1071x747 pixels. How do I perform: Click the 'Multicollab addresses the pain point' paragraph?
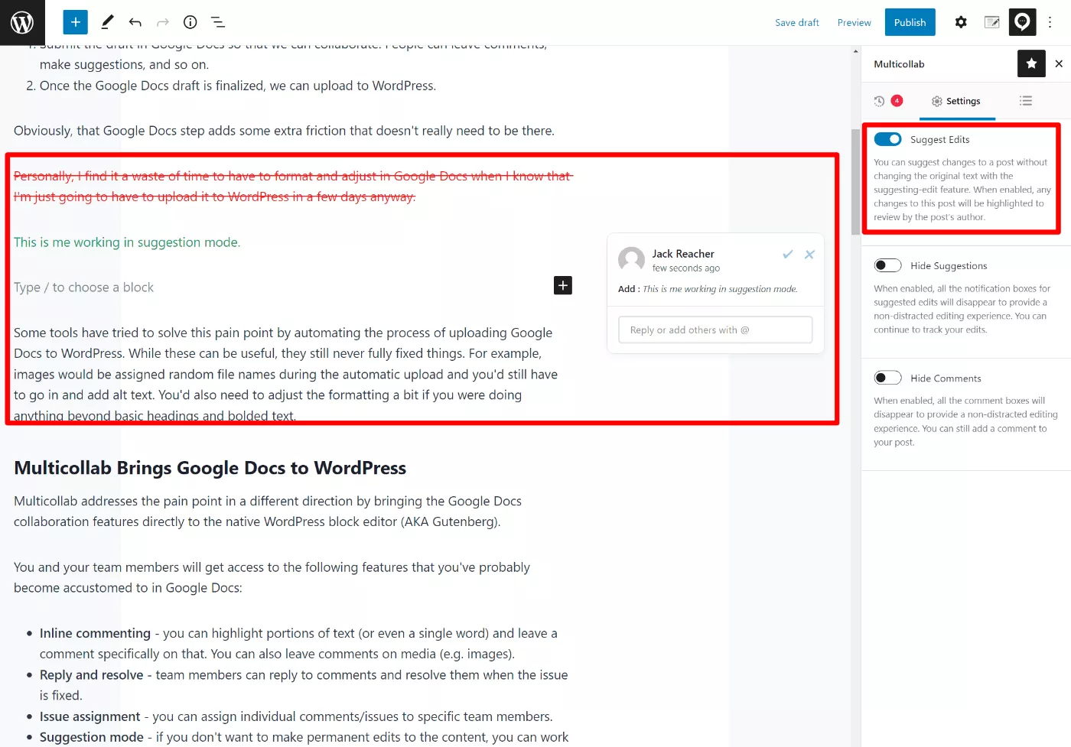(268, 512)
